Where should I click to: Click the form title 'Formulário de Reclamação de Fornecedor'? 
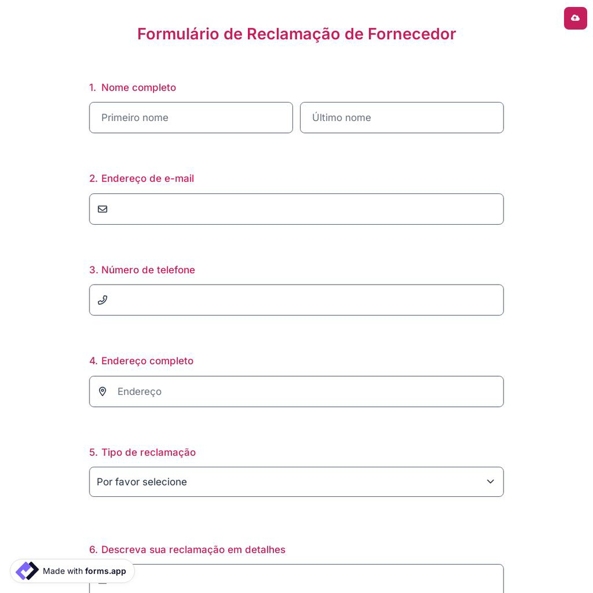point(296,34)
